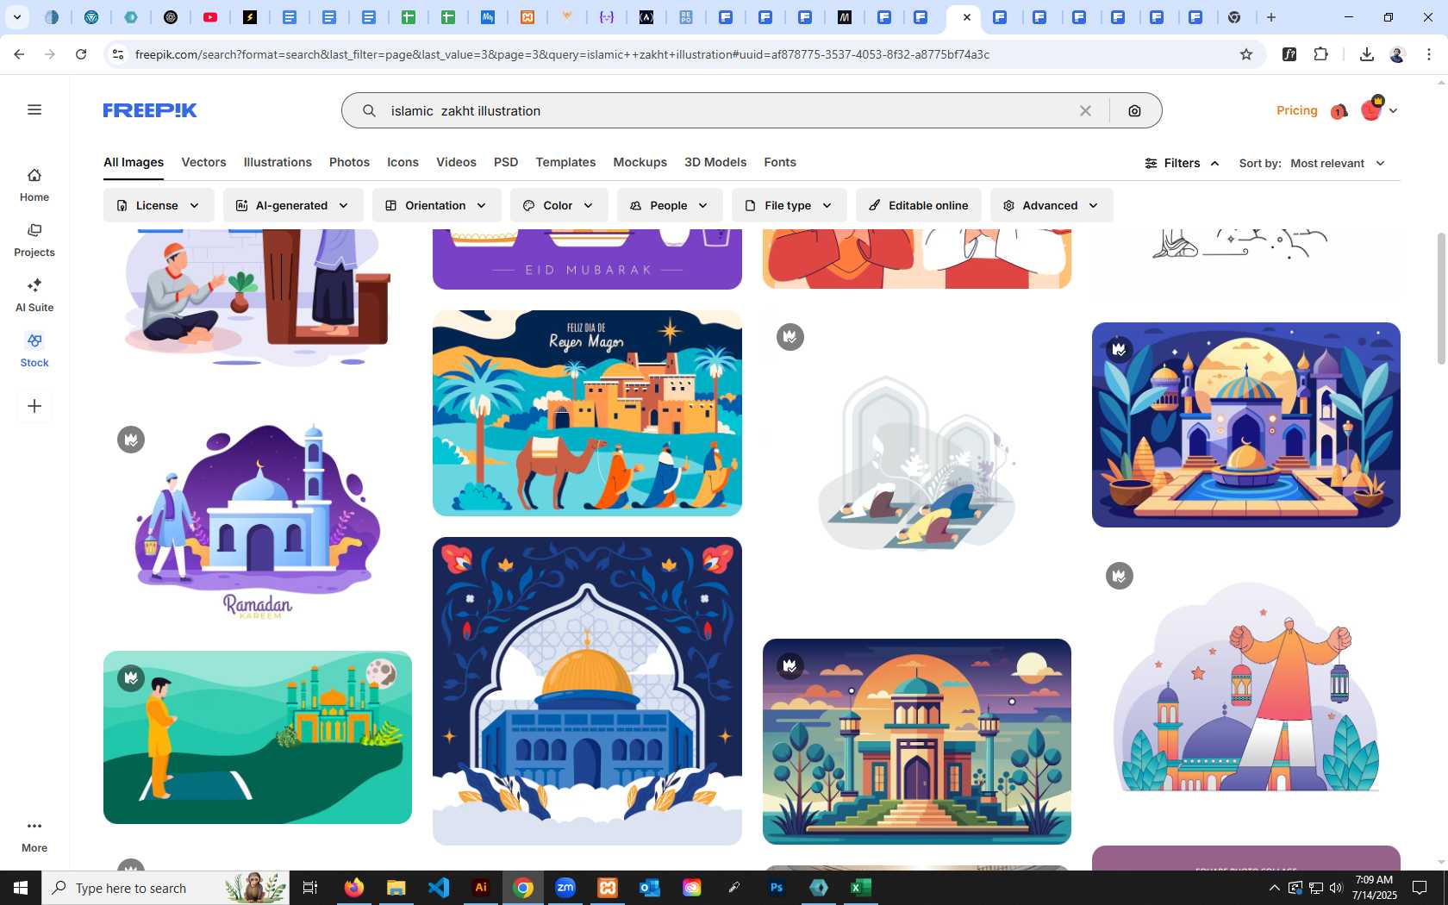Open sunset mosque with stairs illustration
Viewport: 1448px width, 905px height.
(x=917, y=741)
